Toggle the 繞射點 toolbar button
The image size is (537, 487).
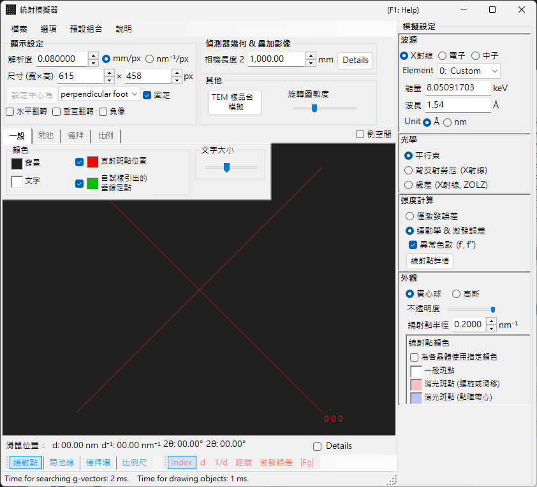pyautogui.click(x=26, y=462)
